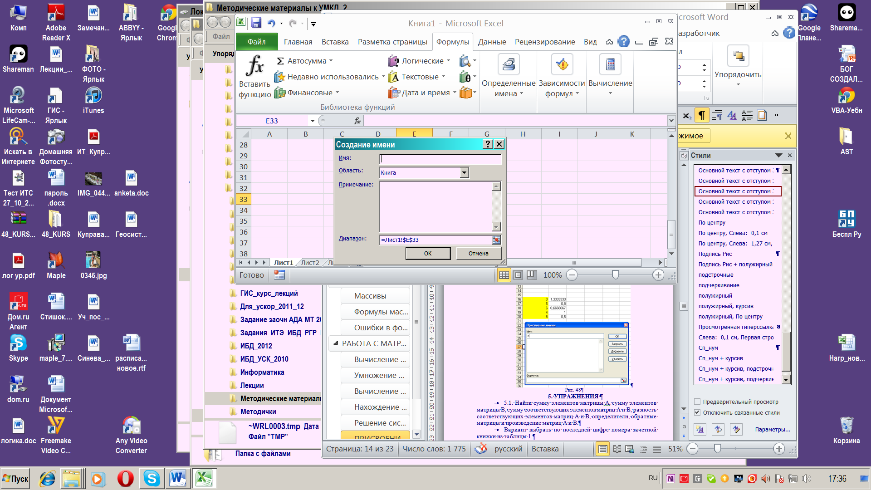Open iTunes desktop shortcut
Image resolution: width=871 pixels, height=490 pixels.
(93, 101)
